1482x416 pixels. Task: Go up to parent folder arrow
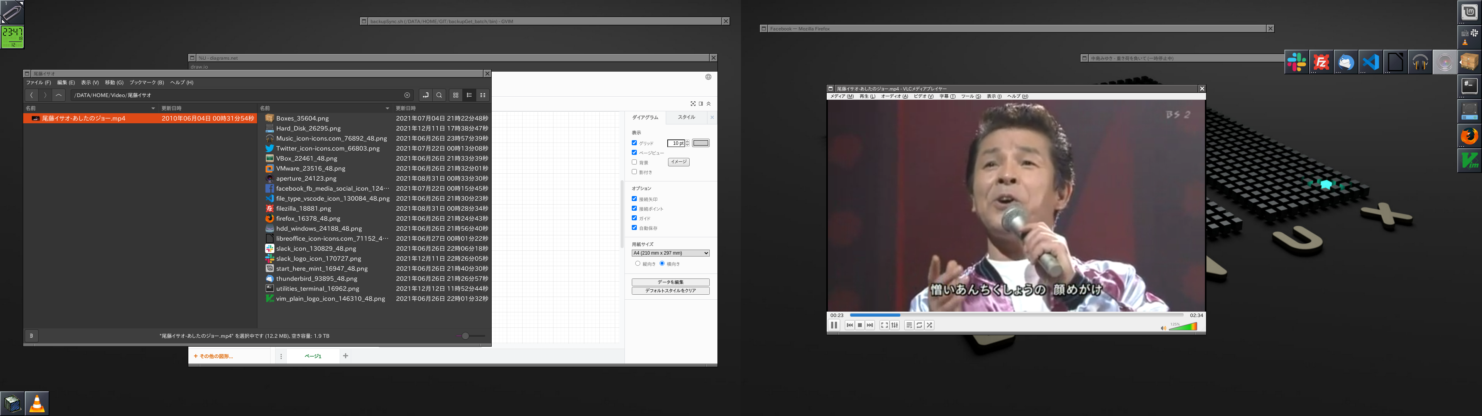[x=59, y=96]
